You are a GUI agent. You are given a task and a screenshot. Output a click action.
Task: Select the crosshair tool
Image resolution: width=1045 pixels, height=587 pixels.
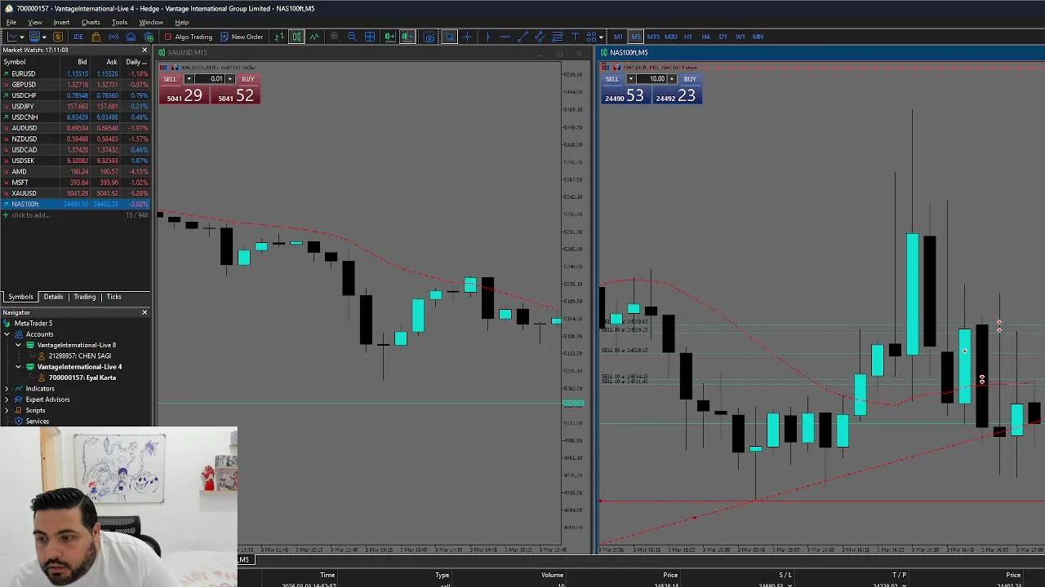point(467,37)
